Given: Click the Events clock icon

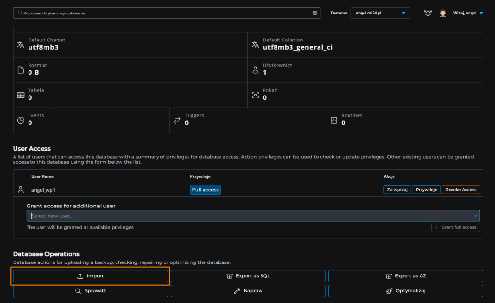Looking at the screenshot, I should (20, 120).
